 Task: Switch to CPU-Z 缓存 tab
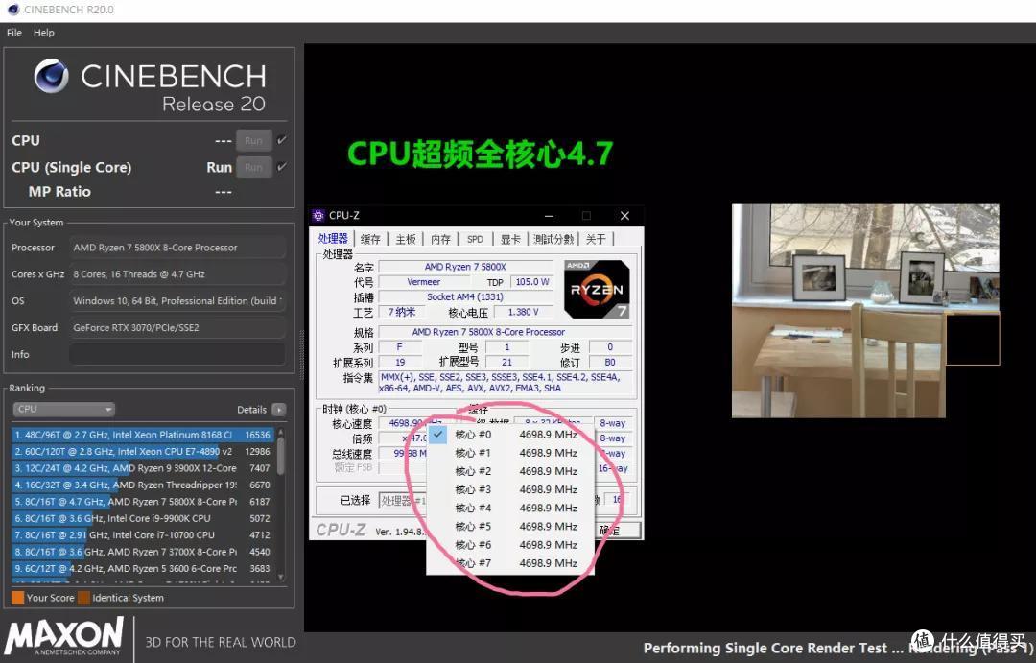tap(370, 239)
